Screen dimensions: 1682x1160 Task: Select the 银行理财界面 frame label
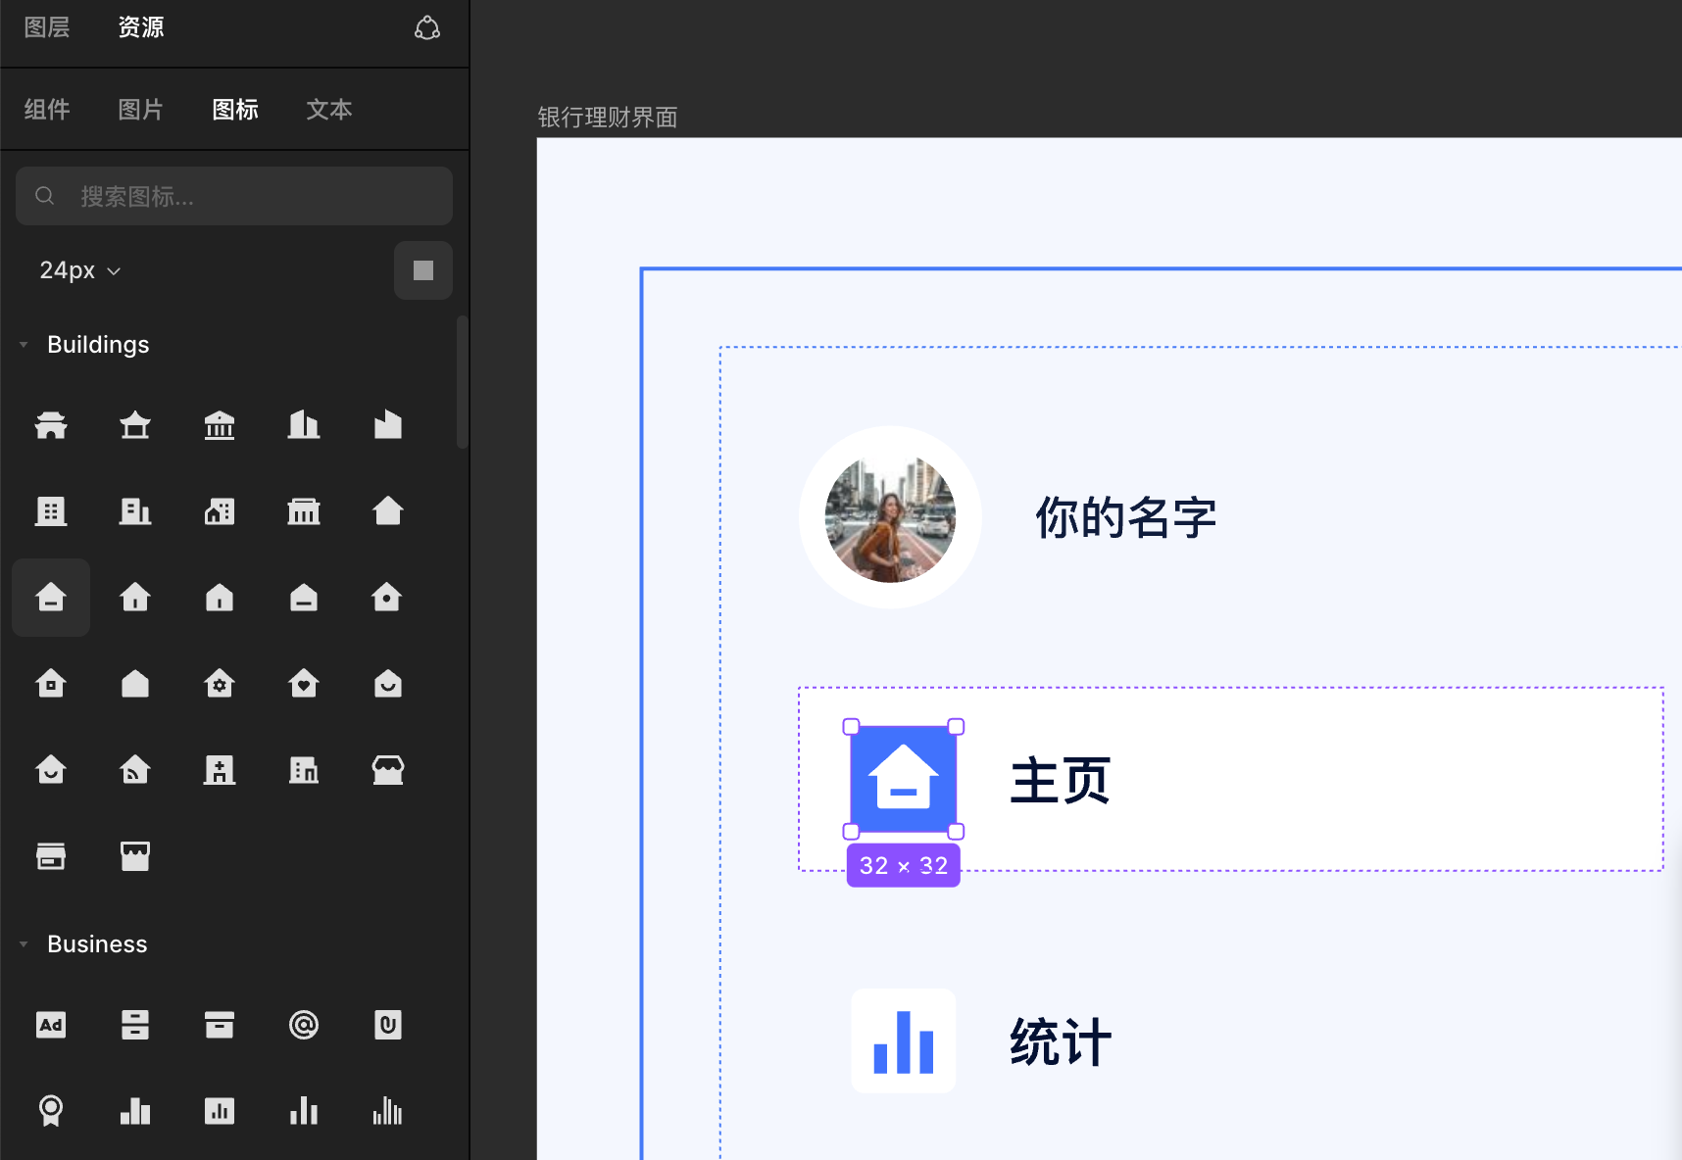(x=608, y=118)
